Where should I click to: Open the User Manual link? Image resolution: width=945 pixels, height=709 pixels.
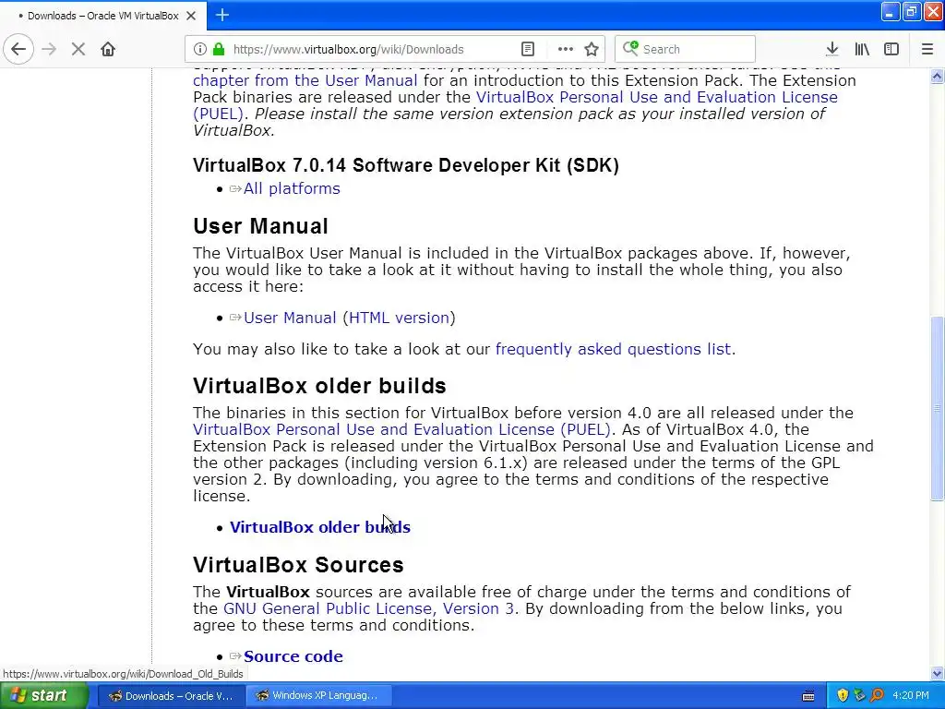click(x=290, y=318)
